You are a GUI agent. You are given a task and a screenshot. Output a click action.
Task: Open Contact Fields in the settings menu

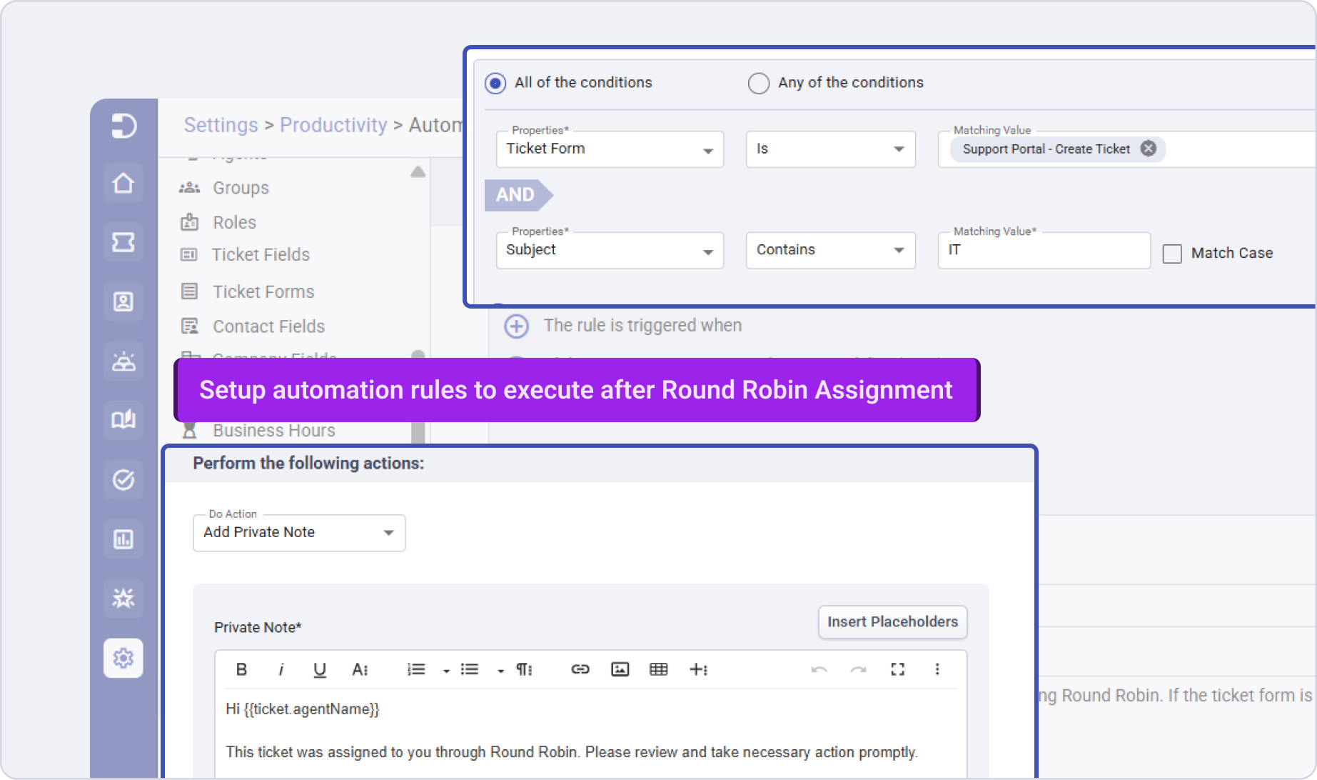[268, 326]
